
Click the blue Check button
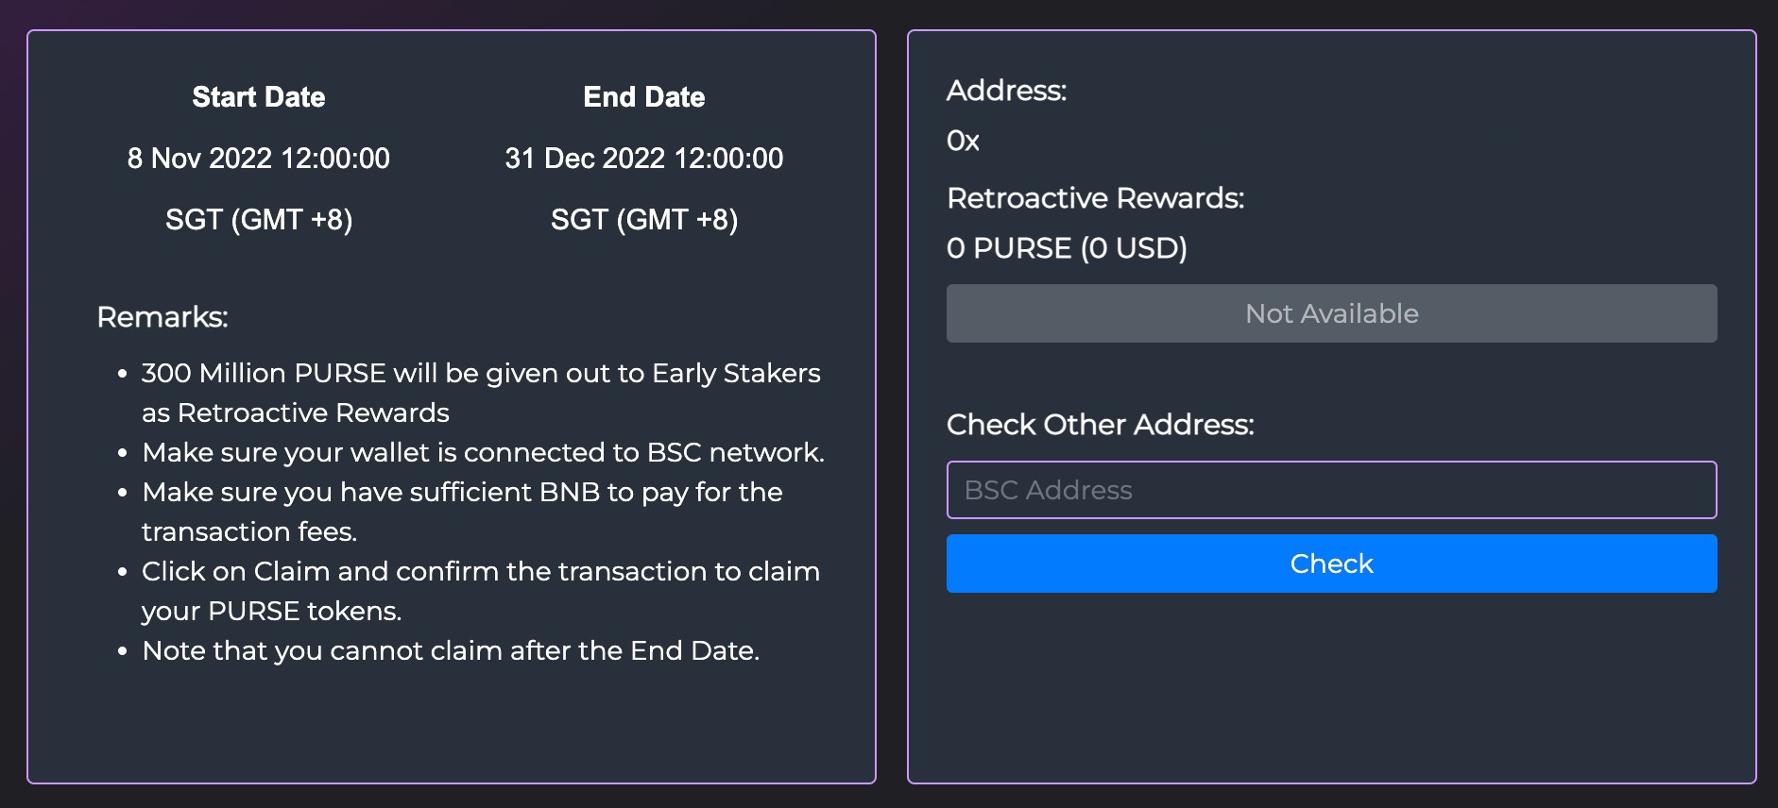pyautogui.click(x=1331, y=564)
